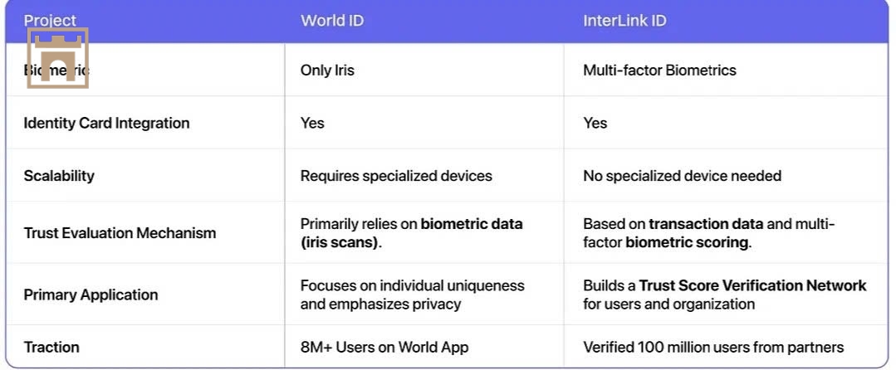896x370 pixels.
Task: Click the bold transaction data text
Action: [x=706, y=224]
